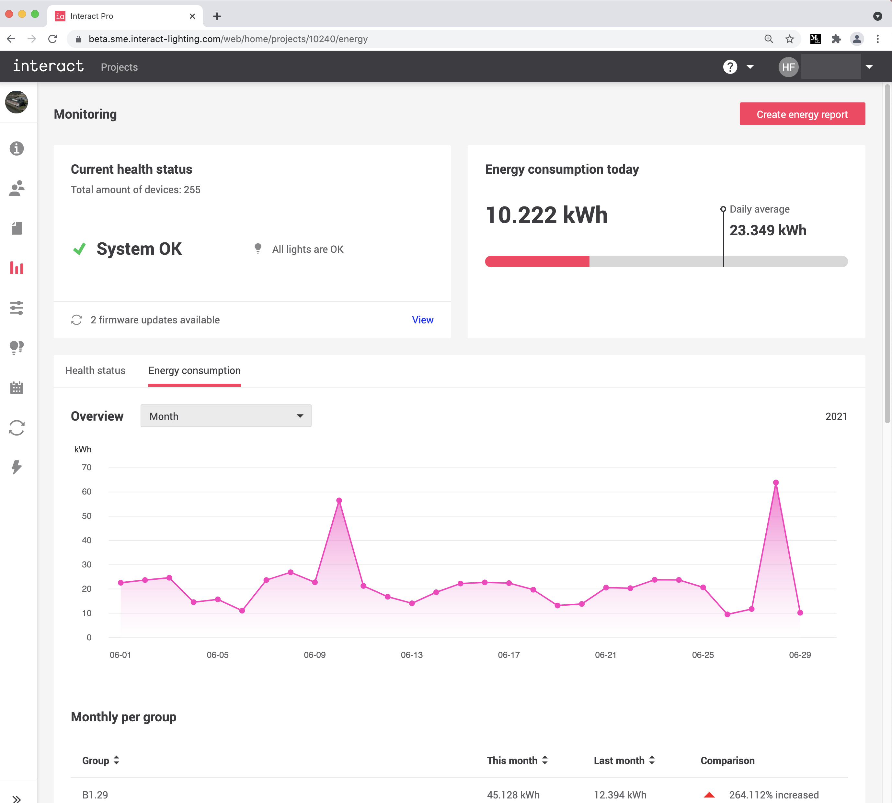Screen dimensions: 892x803
Task: Click the 2021 year label
Action: pos(836,416)
